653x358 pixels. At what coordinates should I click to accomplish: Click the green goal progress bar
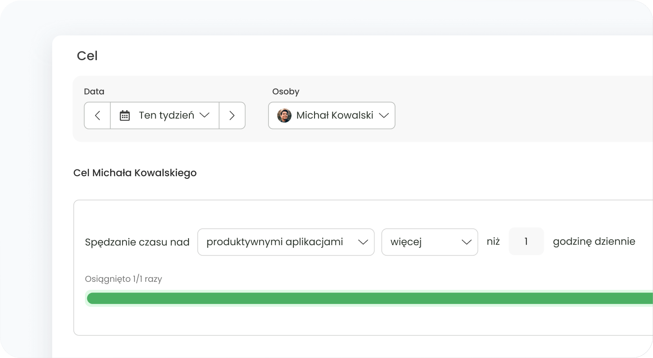367,298
